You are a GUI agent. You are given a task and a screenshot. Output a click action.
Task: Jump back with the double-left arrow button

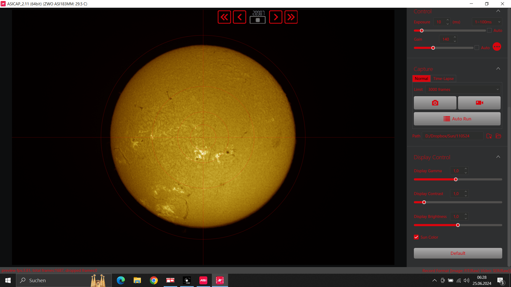224,17
